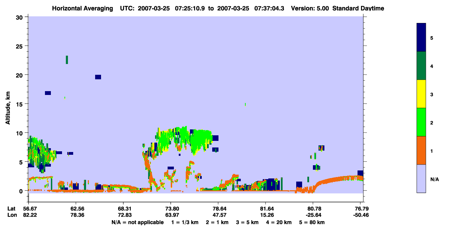
Task: Click the 'Lon' axis row label
Action: tap(12, 215)
